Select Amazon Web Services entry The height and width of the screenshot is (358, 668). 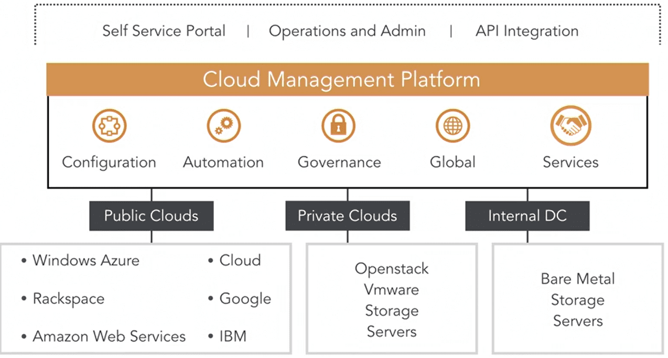(x=109, y=337)
